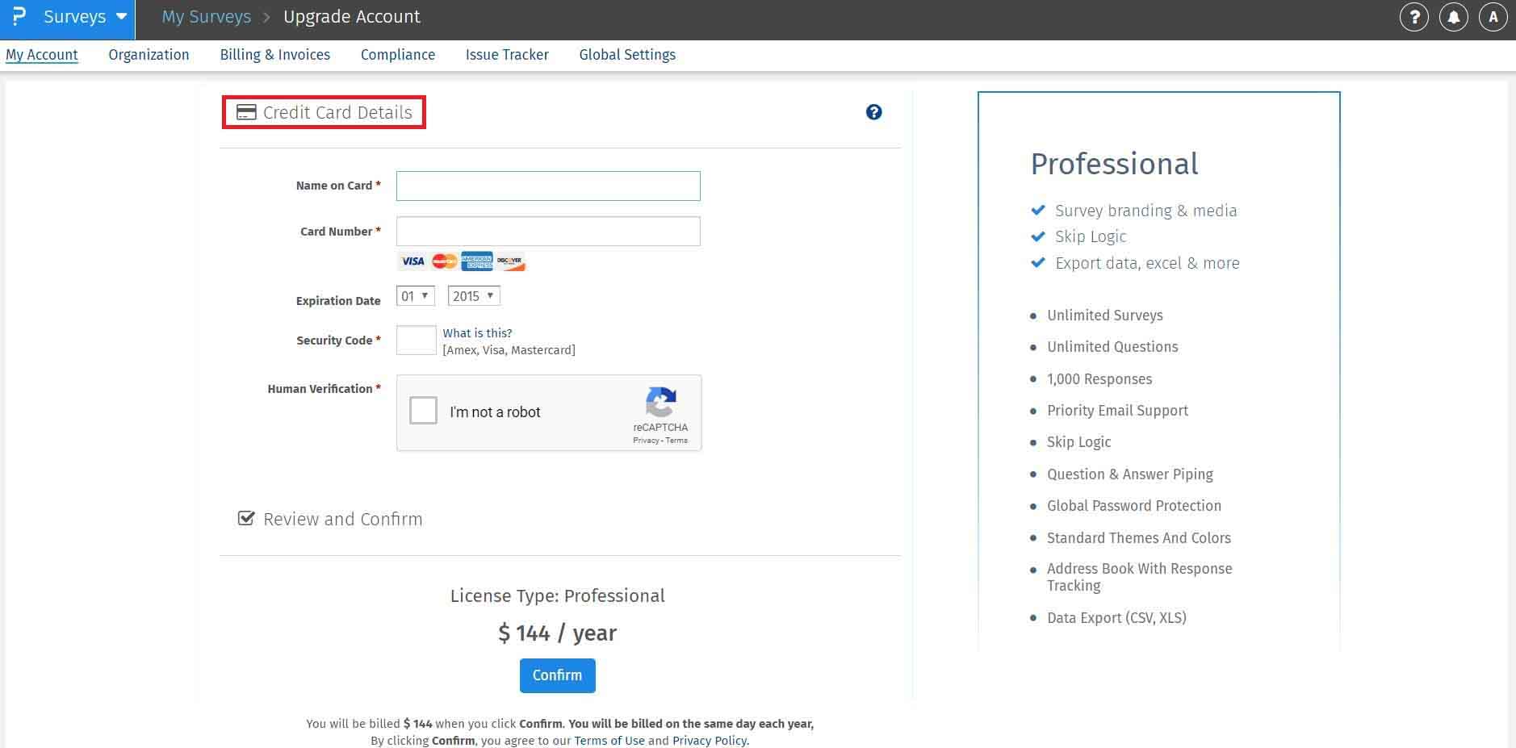The image size is (1516, 748).
Task: Click Data Export (CSV, XLS) text
Action: tap(1116, 618)
